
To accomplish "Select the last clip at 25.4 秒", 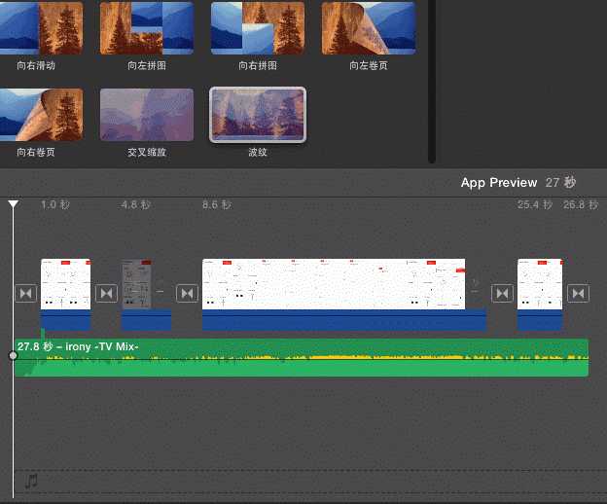I will [540, 284].
